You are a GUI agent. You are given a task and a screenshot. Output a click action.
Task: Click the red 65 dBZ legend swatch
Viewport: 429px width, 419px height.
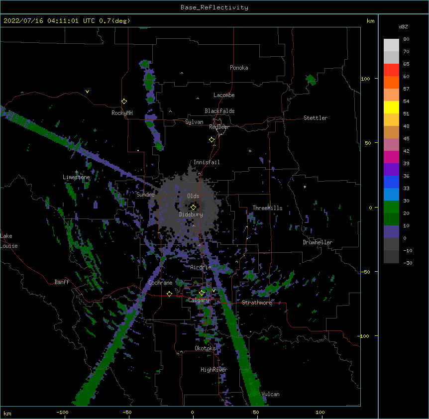point(391,70)
